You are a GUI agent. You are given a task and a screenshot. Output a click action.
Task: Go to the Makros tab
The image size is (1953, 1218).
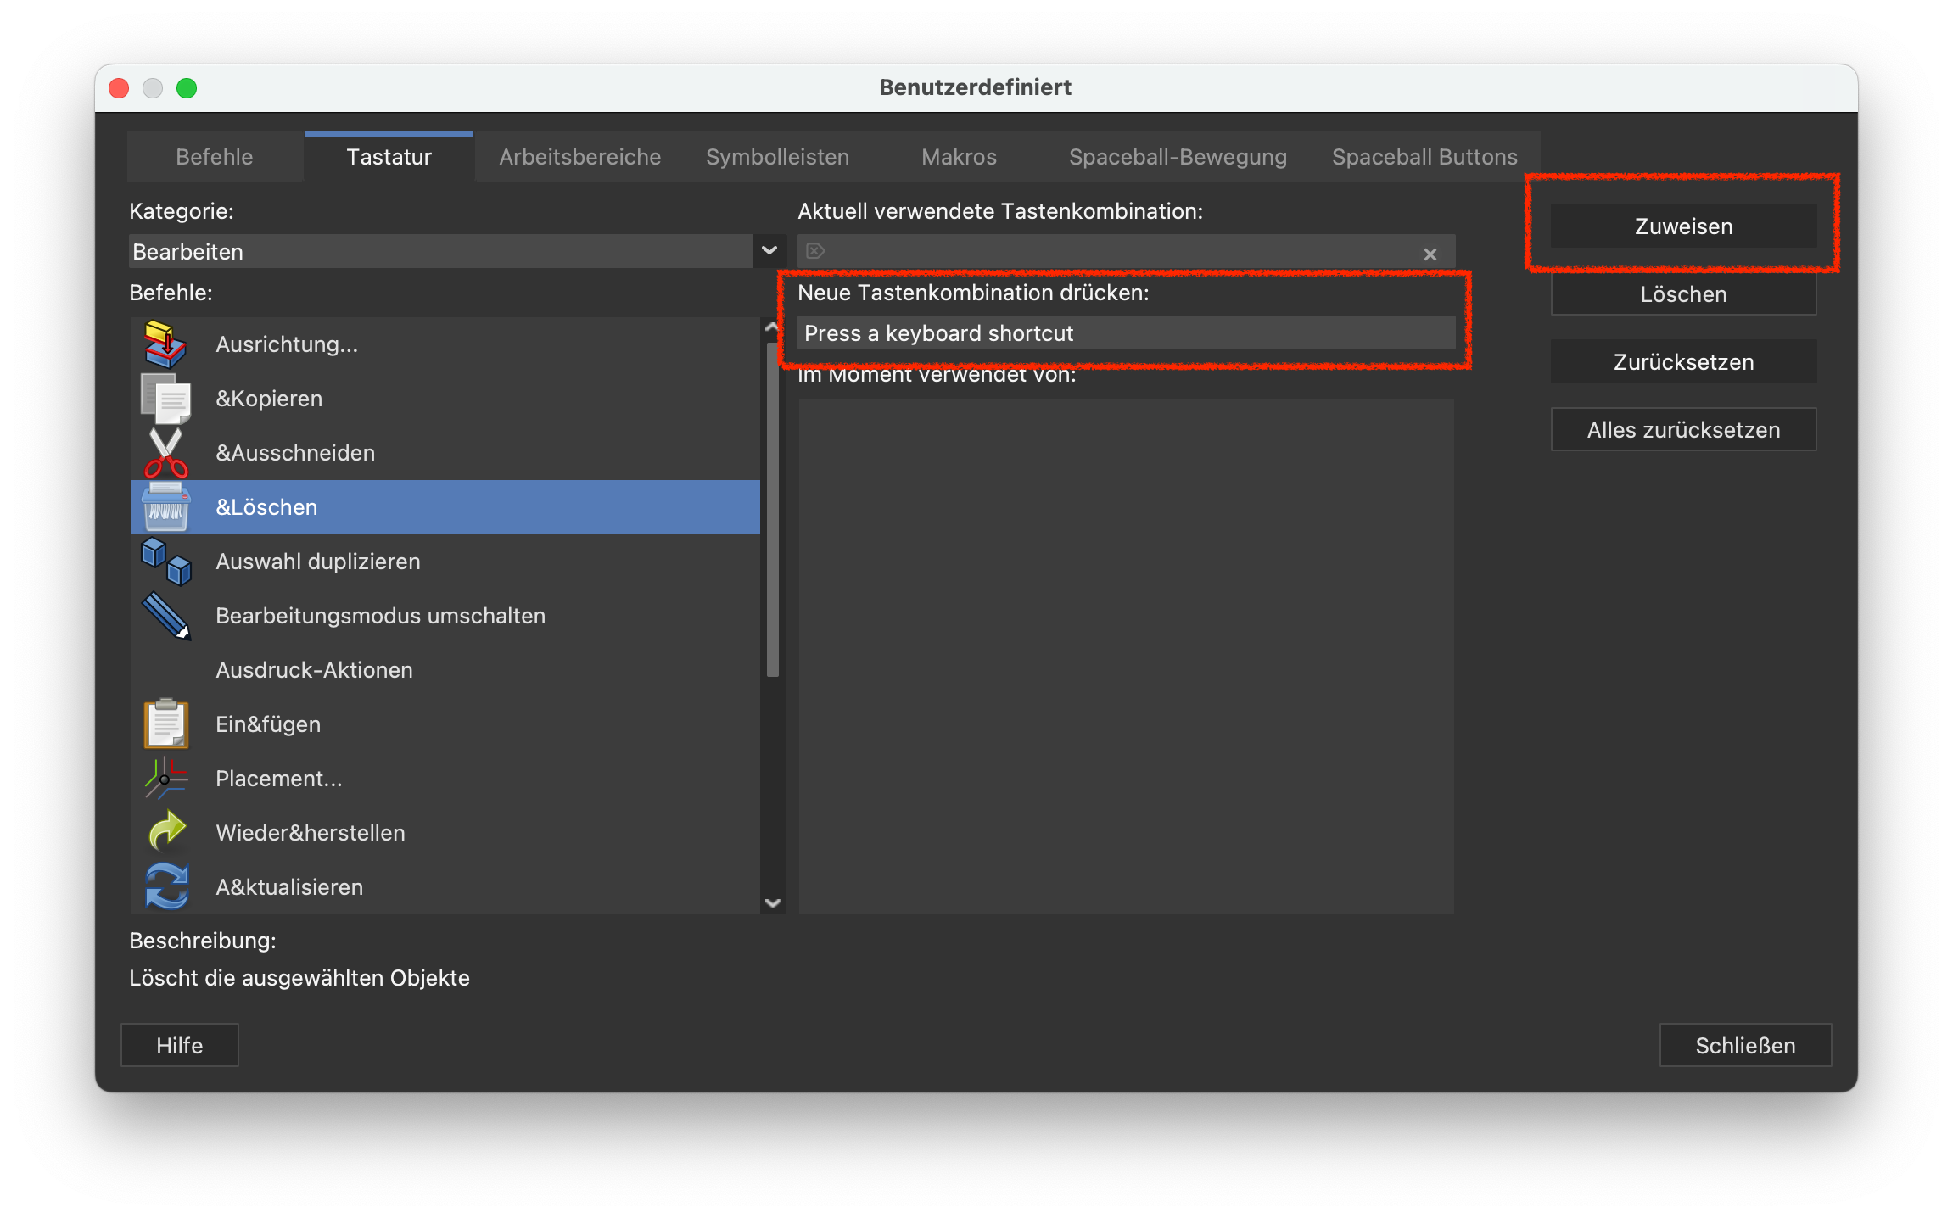(x=960, y=157)
